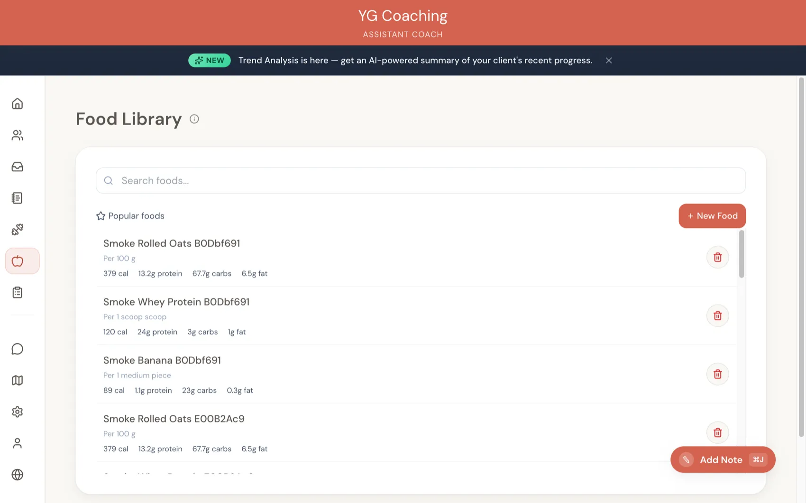Click '1g fat' on Whey Protein row
This screenshot has height=503, width=806.
[x=237, y=332]
